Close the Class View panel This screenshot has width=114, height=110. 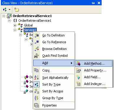(x=99, y=3)
